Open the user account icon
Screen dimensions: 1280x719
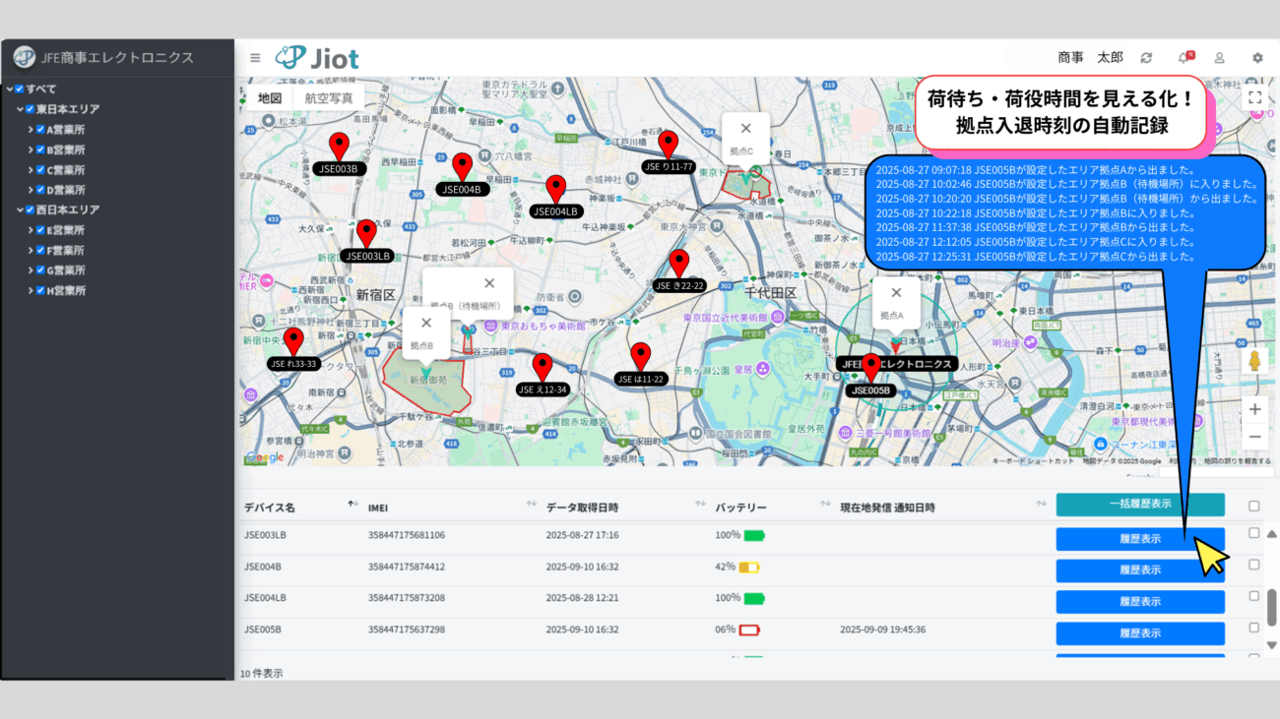coord(1219,58)
